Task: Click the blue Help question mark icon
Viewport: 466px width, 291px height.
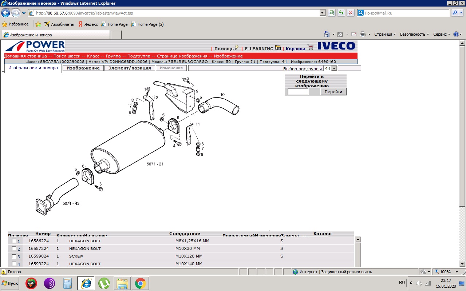Action: (456, 34)
